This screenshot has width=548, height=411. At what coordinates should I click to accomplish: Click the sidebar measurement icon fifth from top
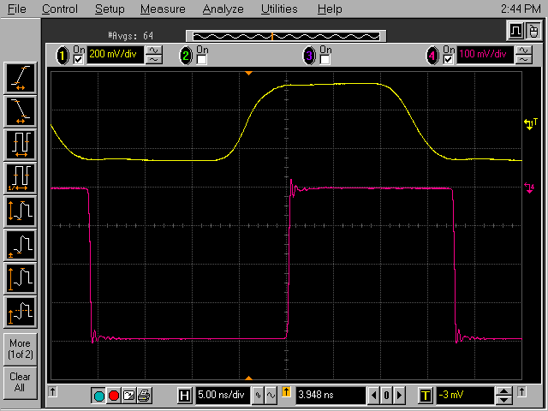point(21,212)
